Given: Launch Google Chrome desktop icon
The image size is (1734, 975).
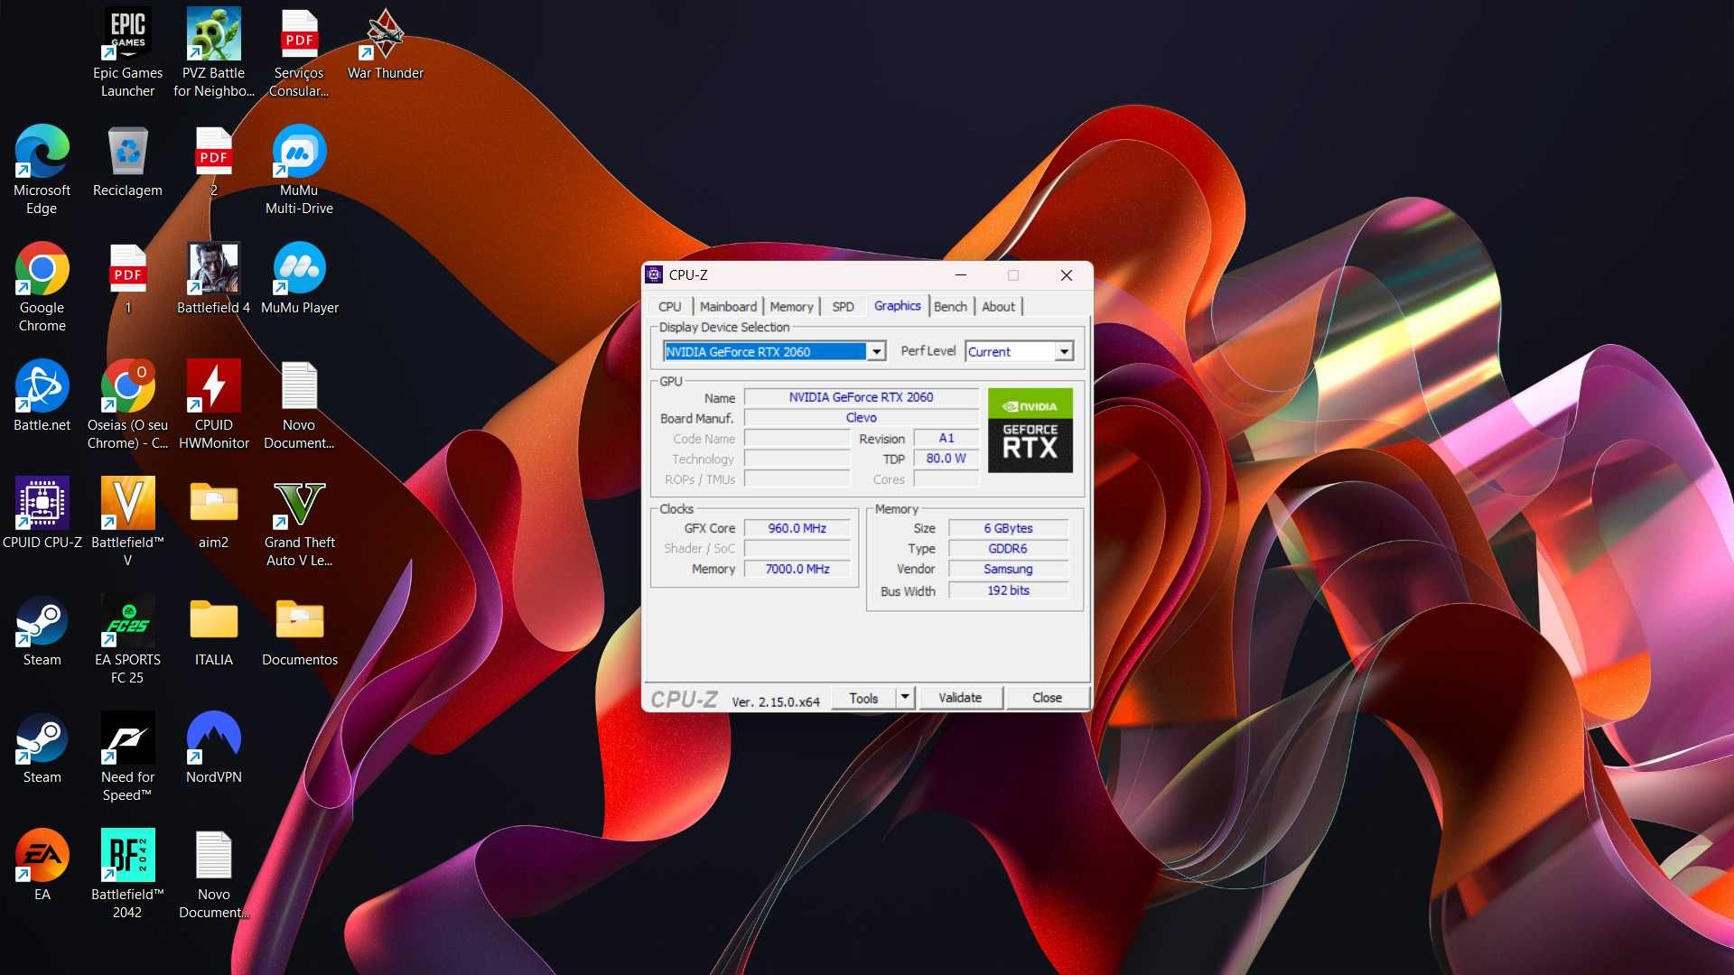Looking at the screenshot, I should tap(42, 287).
